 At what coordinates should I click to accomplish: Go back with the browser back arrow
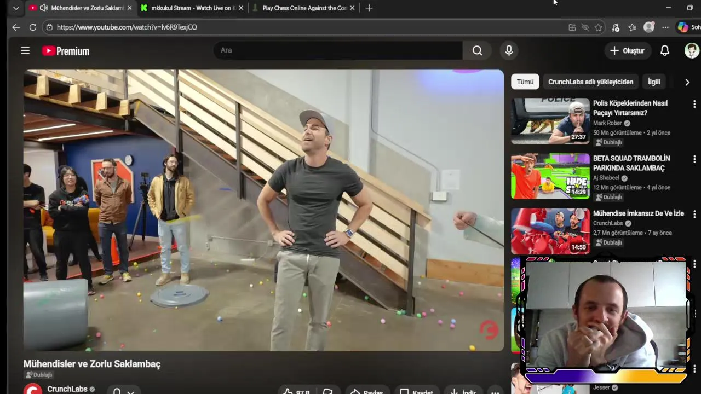tap(16, 27)
